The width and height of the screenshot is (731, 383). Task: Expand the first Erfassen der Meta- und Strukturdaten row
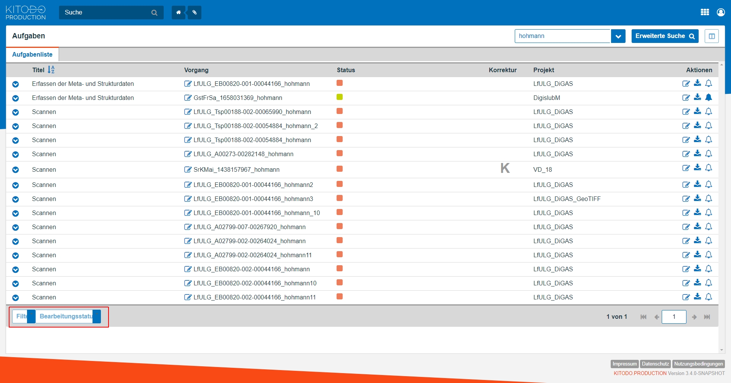pos(16,84)
